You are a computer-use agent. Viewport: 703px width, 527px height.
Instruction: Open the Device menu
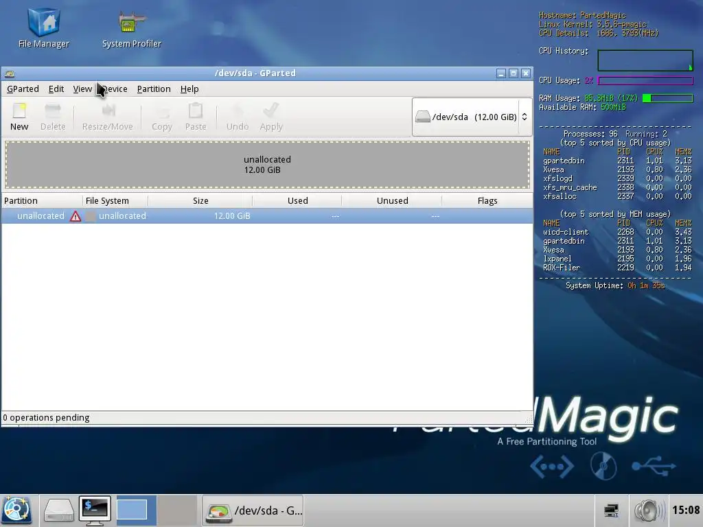click(115, 89)
